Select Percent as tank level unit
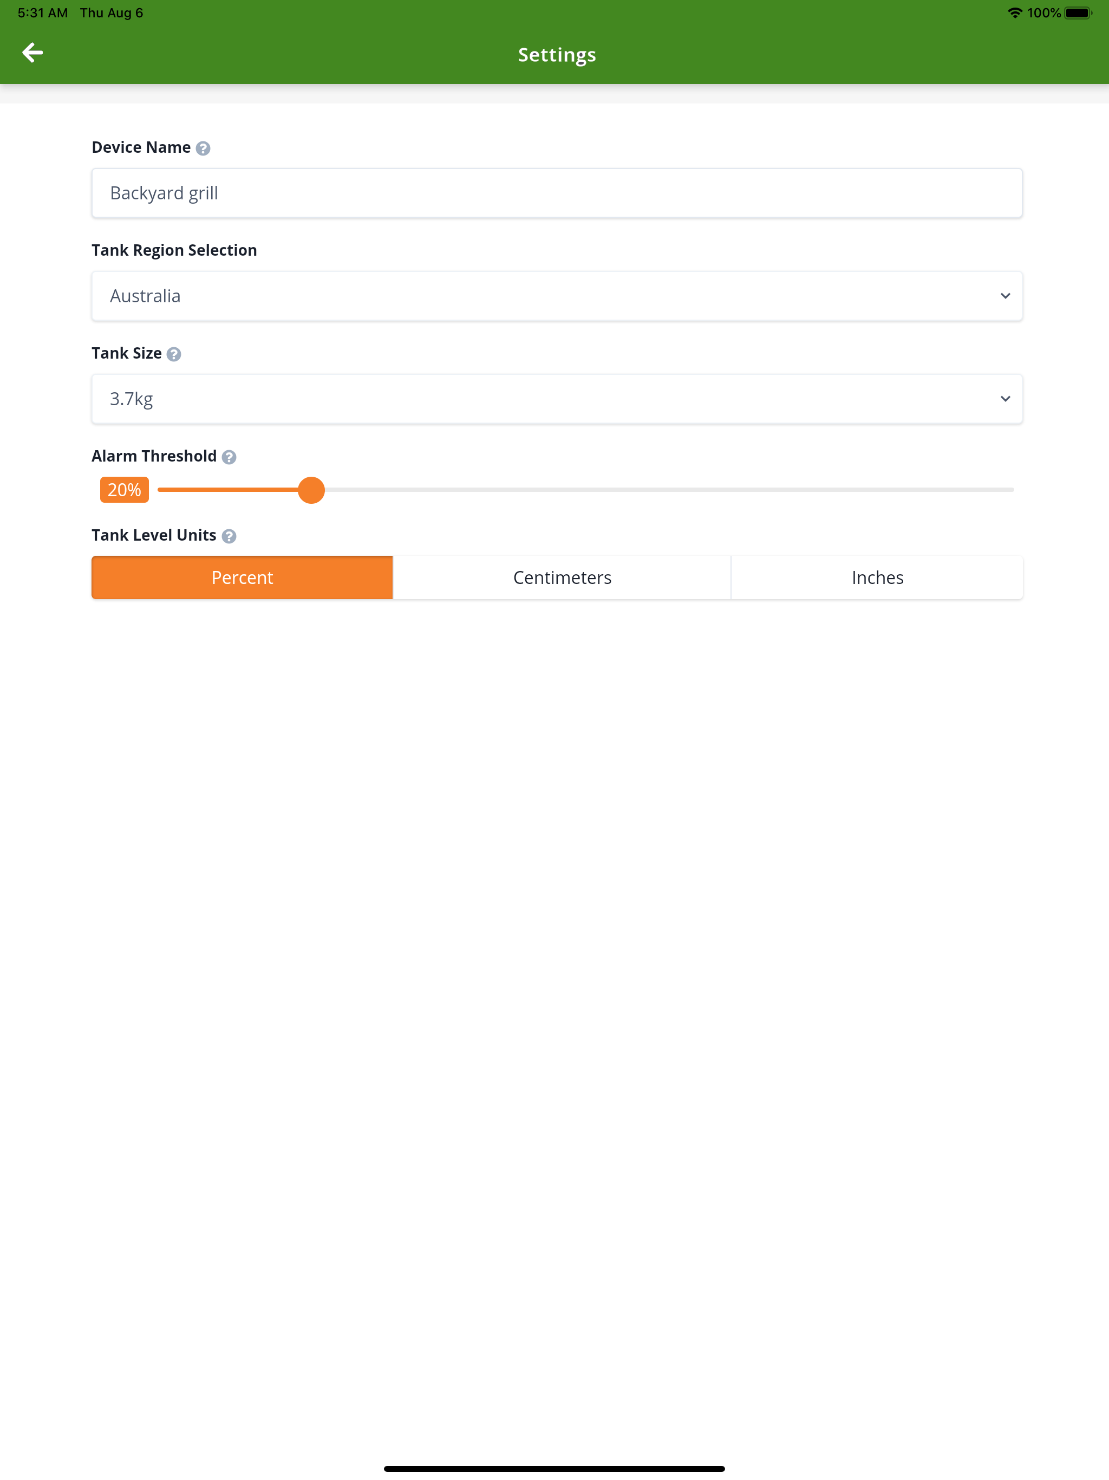Screen dimensions: 1109x1480 [242, 577]
